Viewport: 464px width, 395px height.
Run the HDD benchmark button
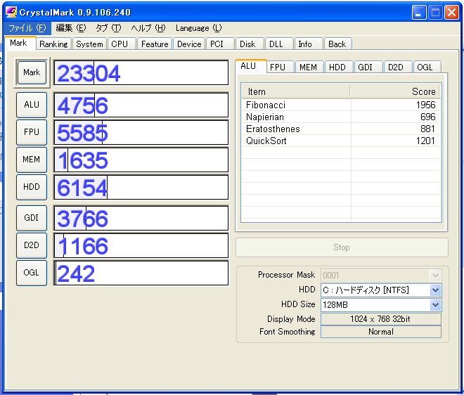click(32, 187)
